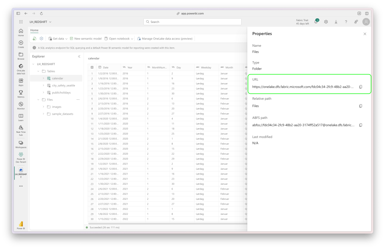Expand the city_safety_seattle table node
385x249 pixels.
coord(43,85)
